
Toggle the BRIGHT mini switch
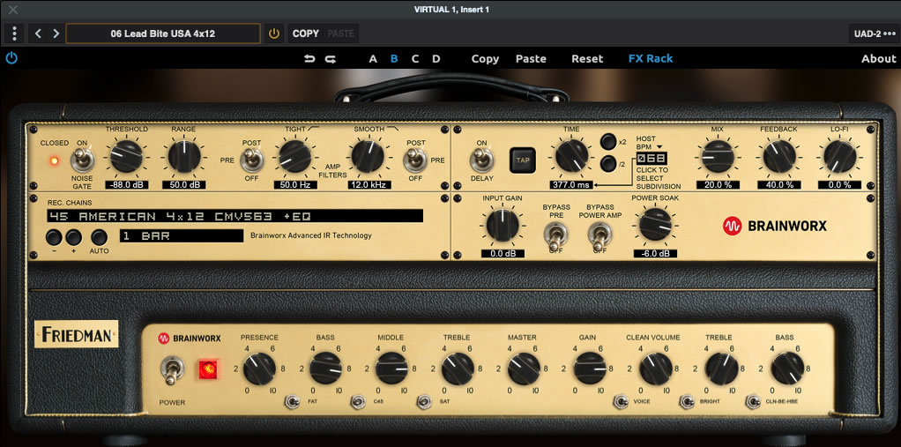[x=686, y=401]
